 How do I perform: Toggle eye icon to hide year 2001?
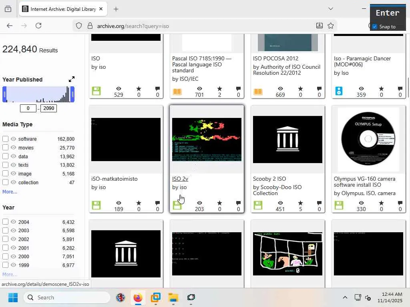(x=13, y=248)
